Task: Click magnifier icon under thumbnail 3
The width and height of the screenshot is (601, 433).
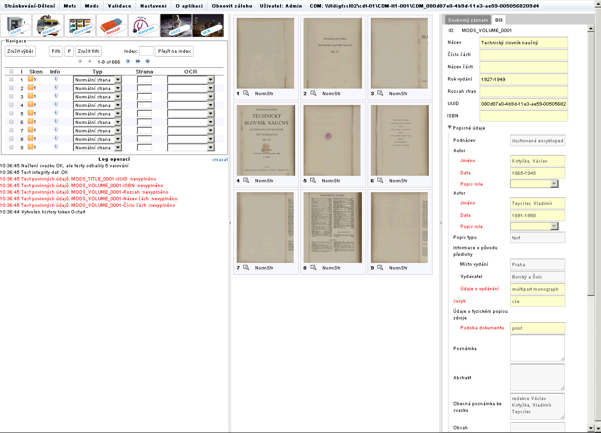Action: coord(380,94)
